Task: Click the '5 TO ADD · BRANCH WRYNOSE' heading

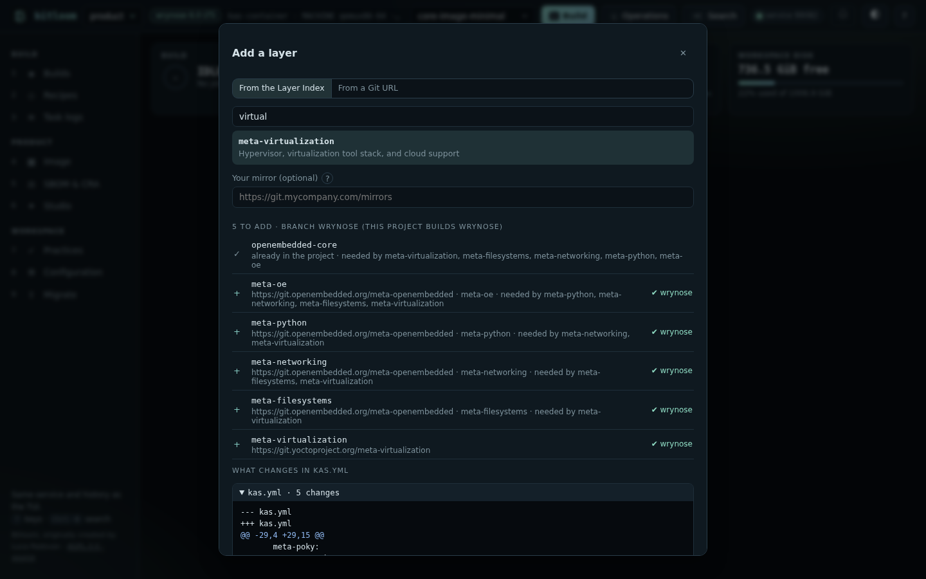Action: [367, 226]
